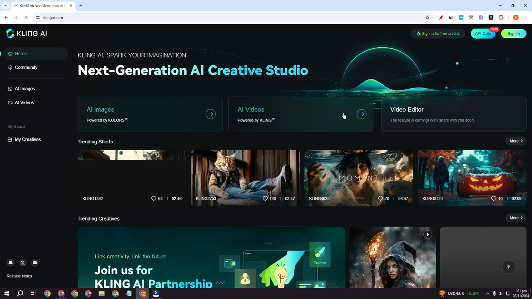Show hidden system tray icons

[x=488, y=293]
